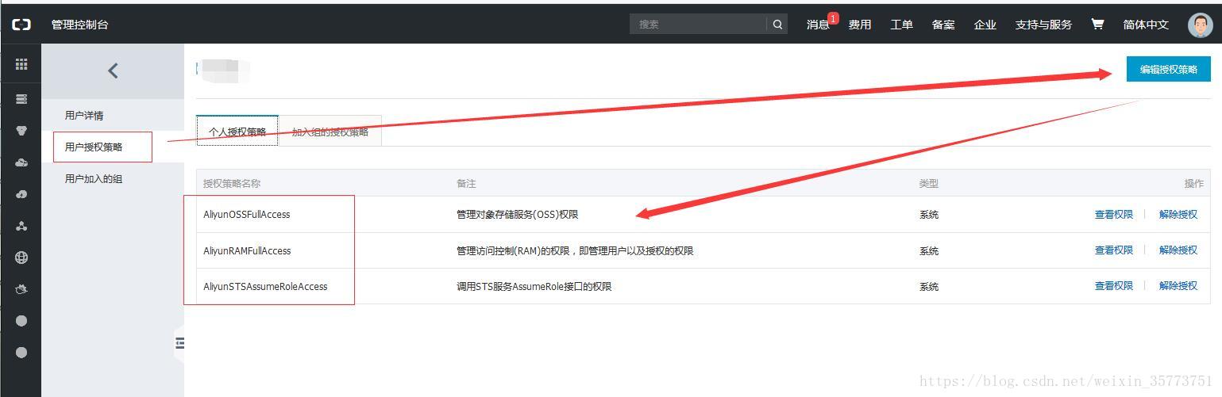The width and height of the screenshot is (1222, 397).
Task: Select 用户加入的组 in left menu
Action: click(x=94, y=179)
